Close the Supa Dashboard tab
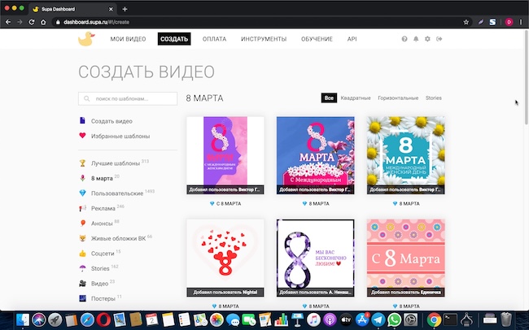Screen dimensions: 529x330 tap(111, 9)
